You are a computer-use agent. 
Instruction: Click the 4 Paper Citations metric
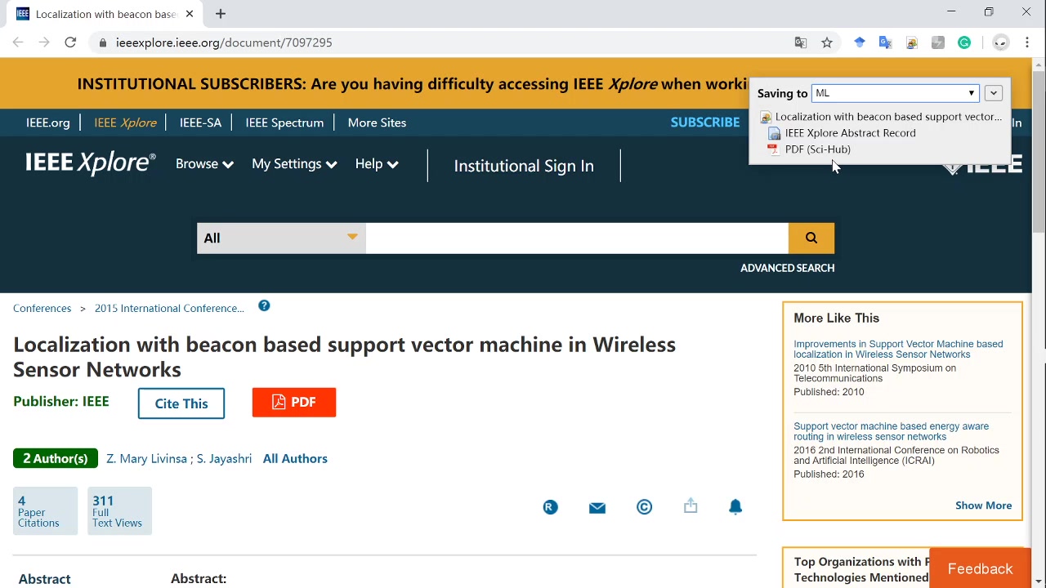[45, 511]
